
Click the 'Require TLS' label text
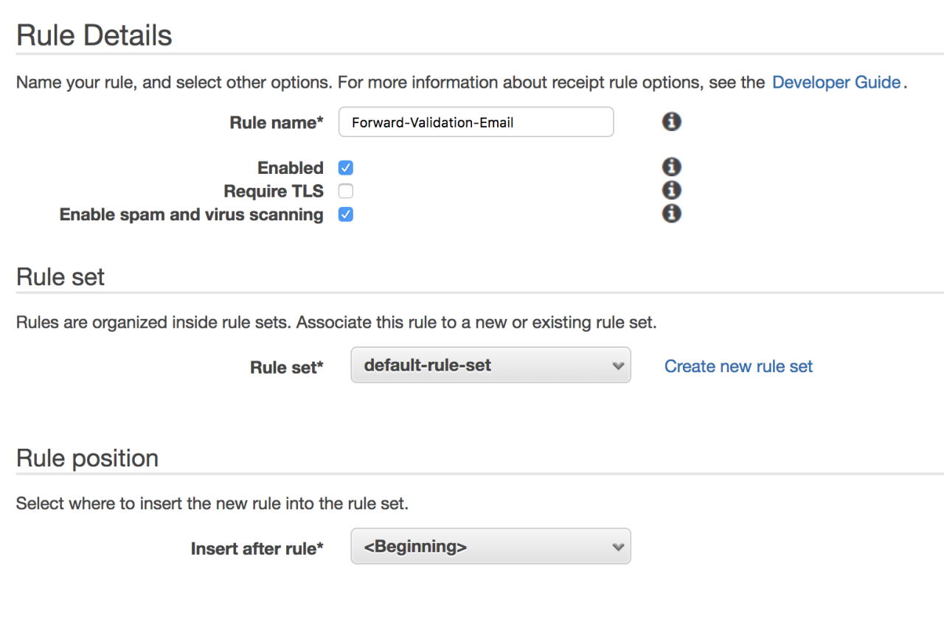[274, 192]
